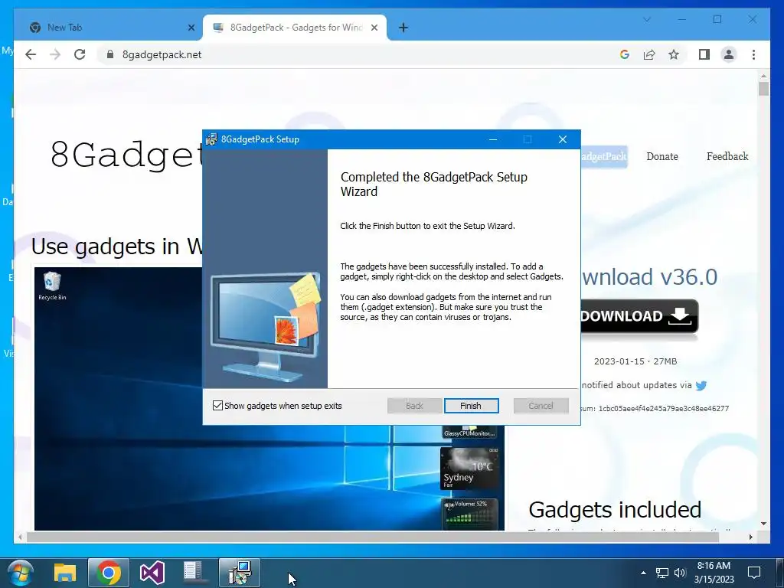
Task: Go forward in Chrome
Action: (55, 54)
